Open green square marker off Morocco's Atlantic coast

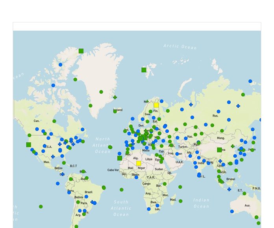(120, 158)
